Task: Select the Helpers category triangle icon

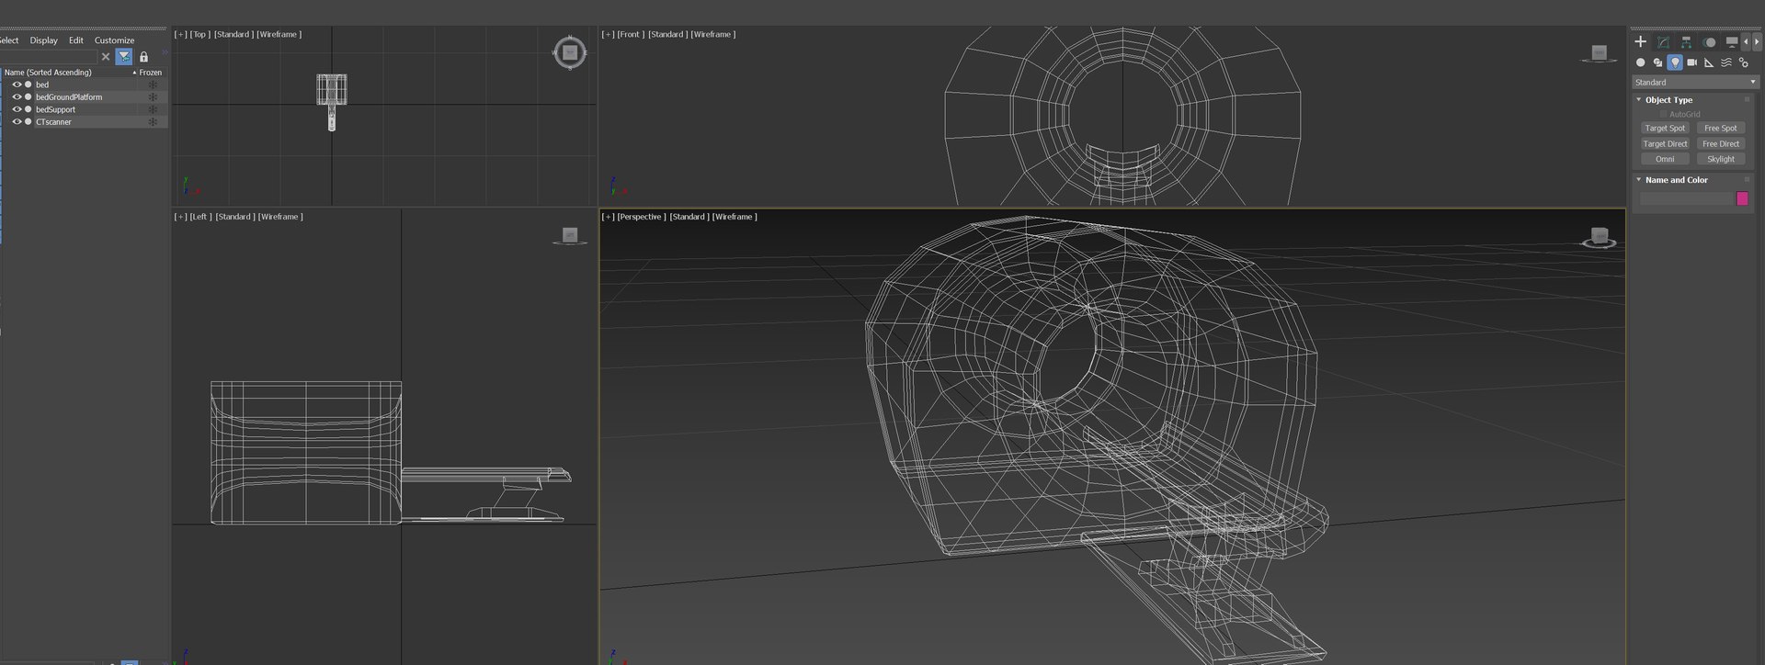Action: pyautogui.click(x=1709, y=62)
